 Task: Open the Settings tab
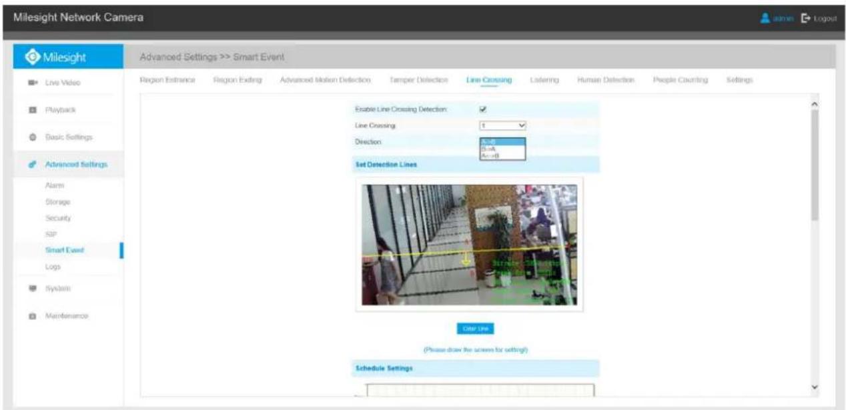point(739,80)
